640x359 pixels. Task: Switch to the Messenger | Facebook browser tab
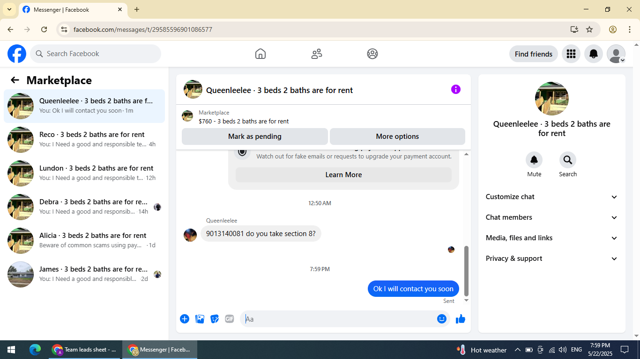point(73,10)
